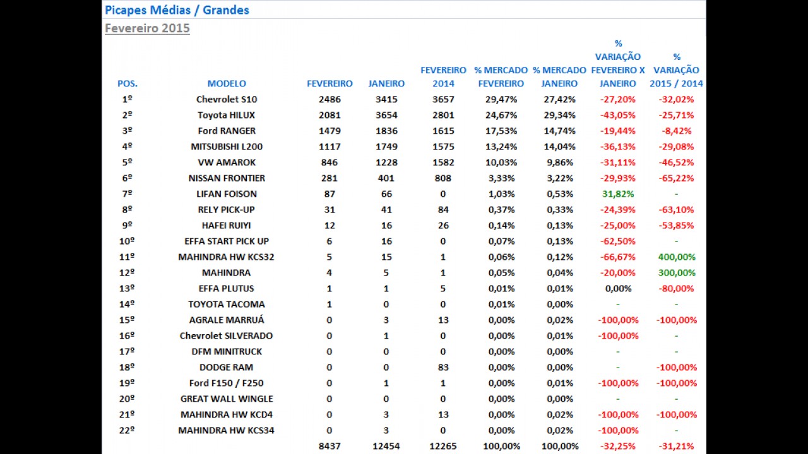
Task: Click the 12454 January total
Action: 386,446
